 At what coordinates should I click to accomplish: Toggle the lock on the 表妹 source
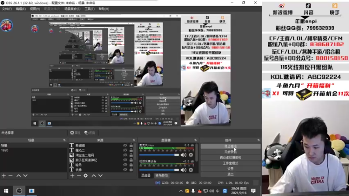[131, 169]
